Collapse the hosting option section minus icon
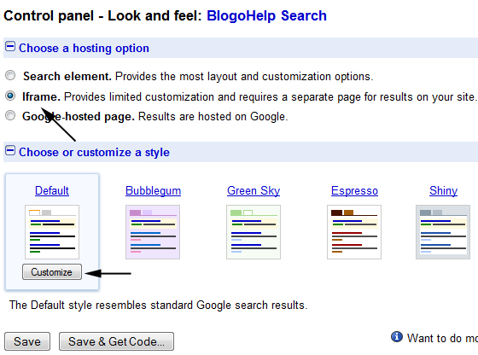 10,47
